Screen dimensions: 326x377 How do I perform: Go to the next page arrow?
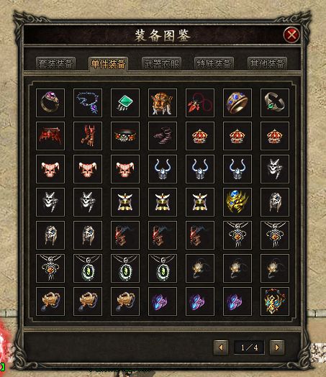coord(277,348)
